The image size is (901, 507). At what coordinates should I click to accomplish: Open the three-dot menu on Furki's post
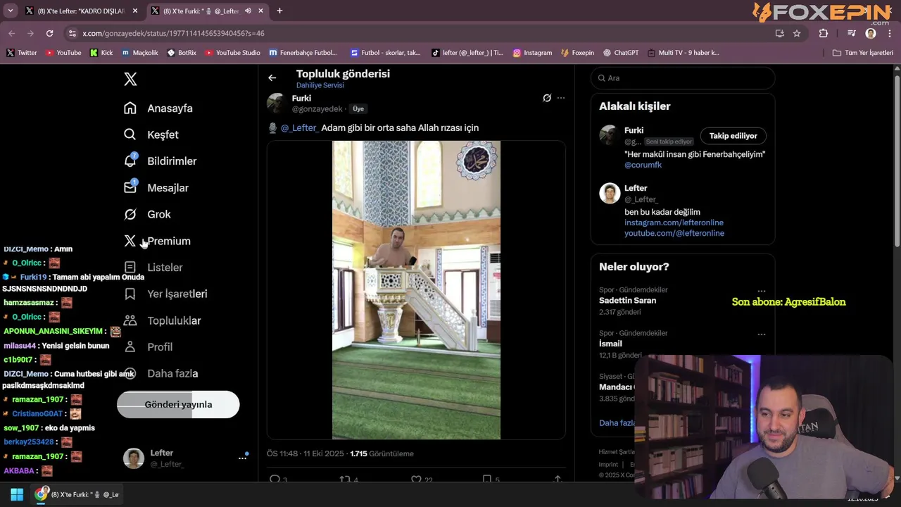point(561,98)
